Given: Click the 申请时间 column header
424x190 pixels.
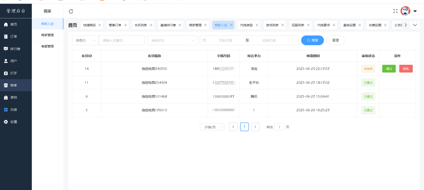Looking at the screenshot, I should pos(313,56).
